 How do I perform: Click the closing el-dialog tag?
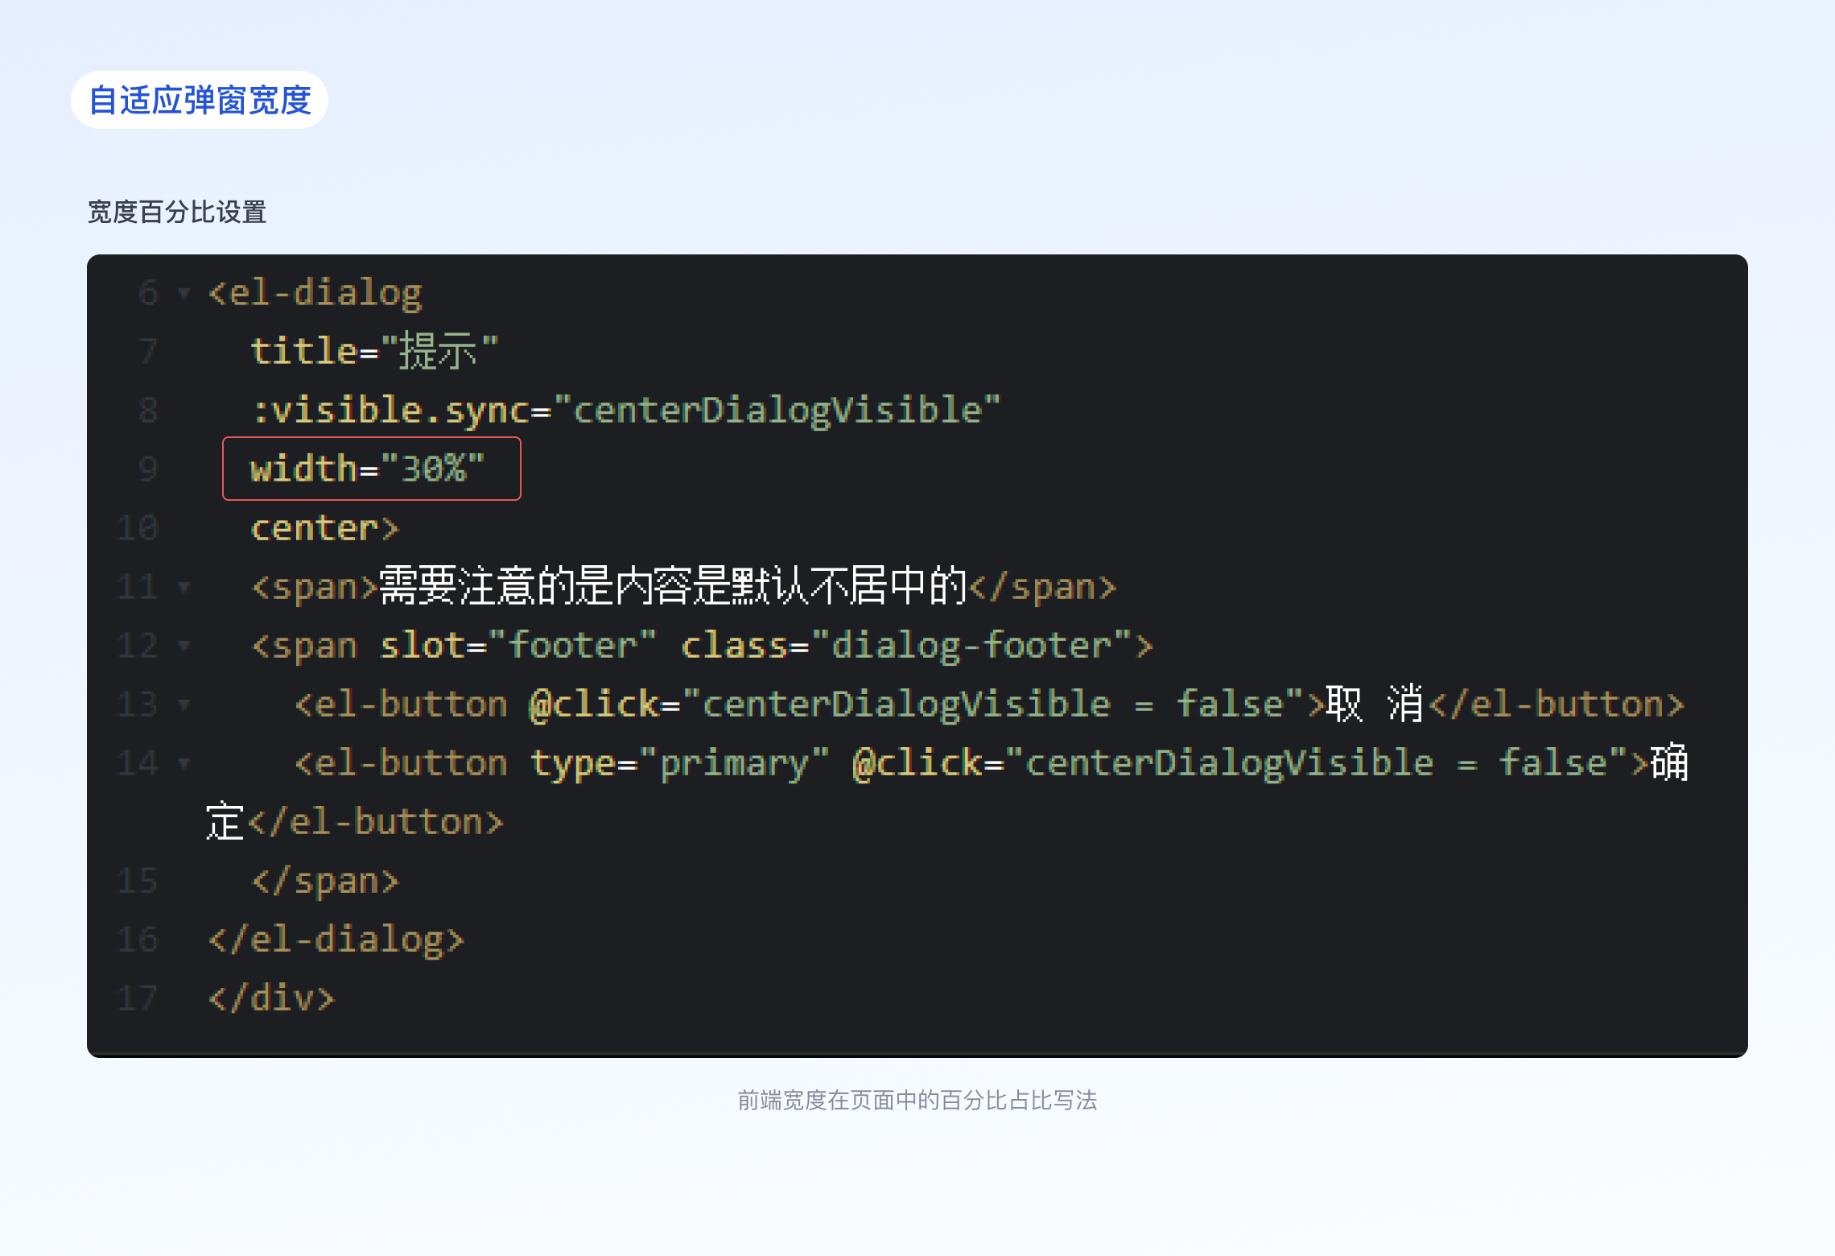[336, 940]
